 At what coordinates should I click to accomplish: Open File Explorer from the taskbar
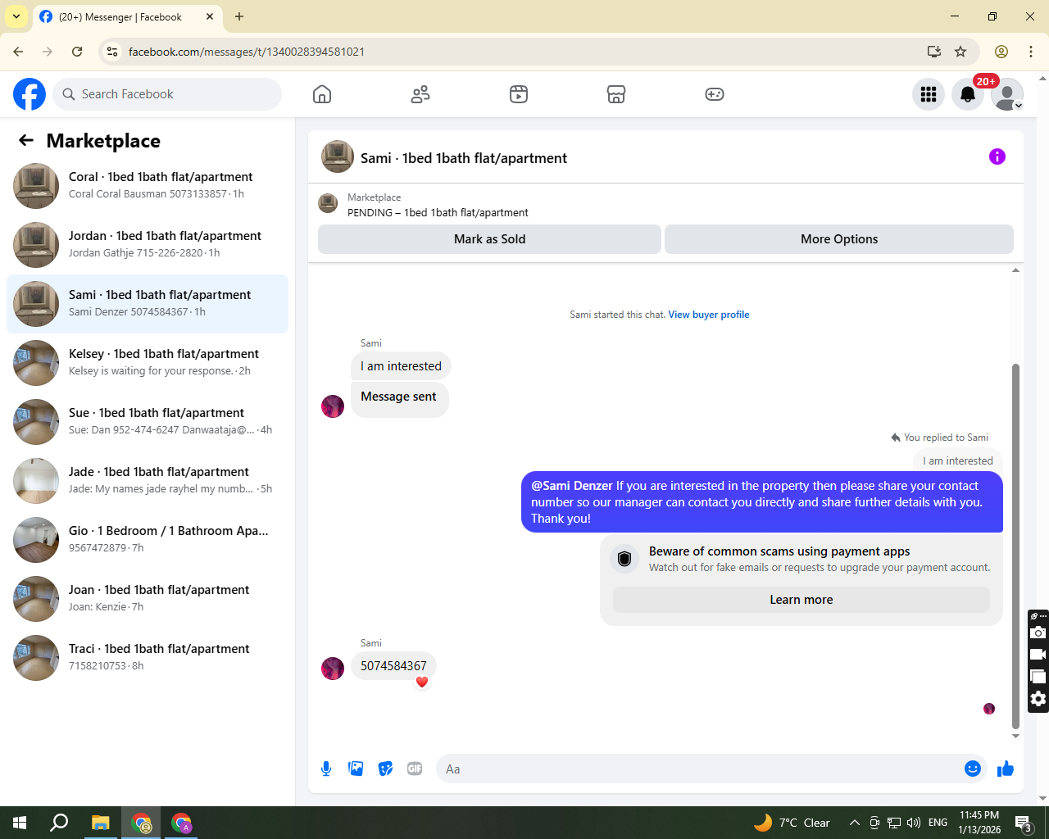coord(100,823)
